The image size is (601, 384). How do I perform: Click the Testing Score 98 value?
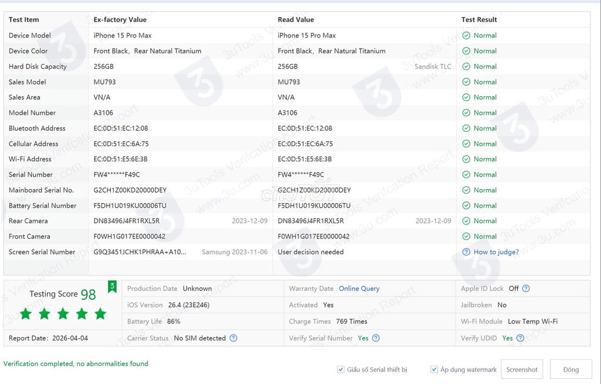point(88,295)
